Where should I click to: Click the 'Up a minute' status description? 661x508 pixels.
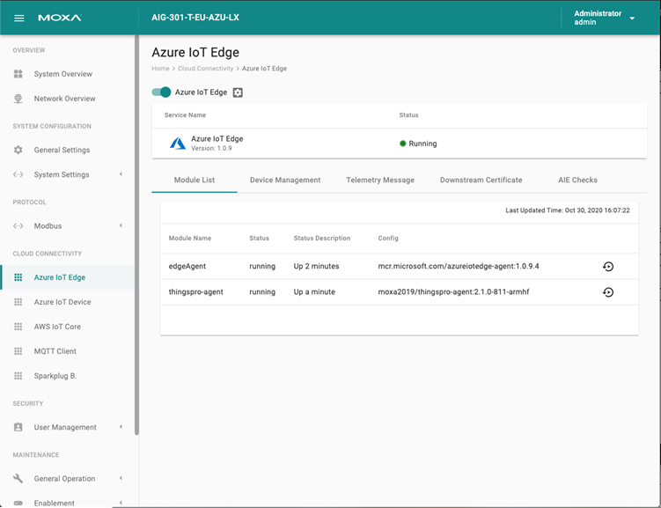314,291
